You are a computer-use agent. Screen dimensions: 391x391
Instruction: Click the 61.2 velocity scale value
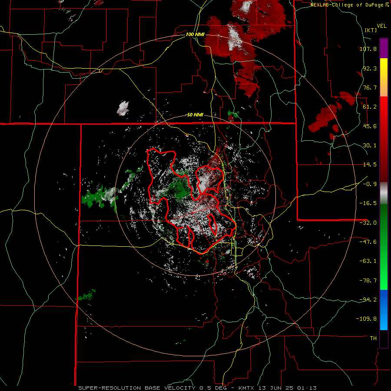tap(370, 107)
